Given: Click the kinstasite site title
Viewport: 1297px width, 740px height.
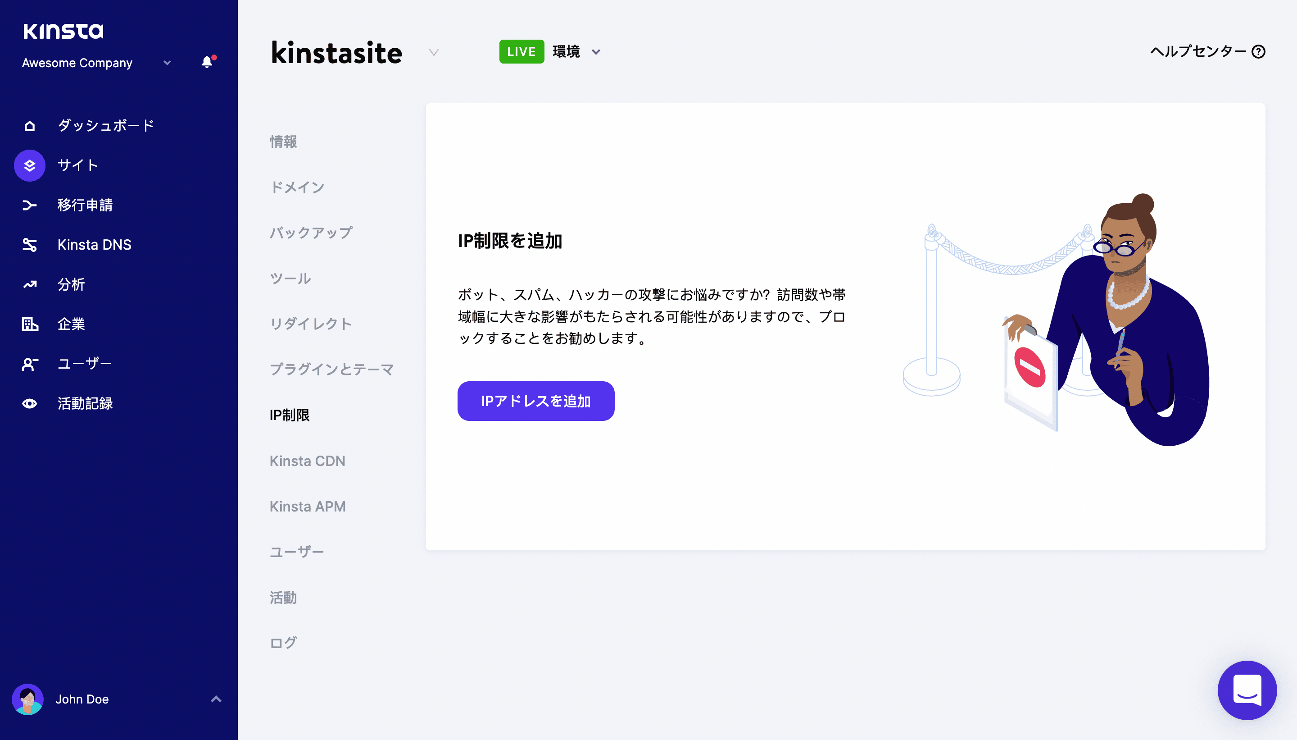Looking at the screenshot, I should click(337, 52).
